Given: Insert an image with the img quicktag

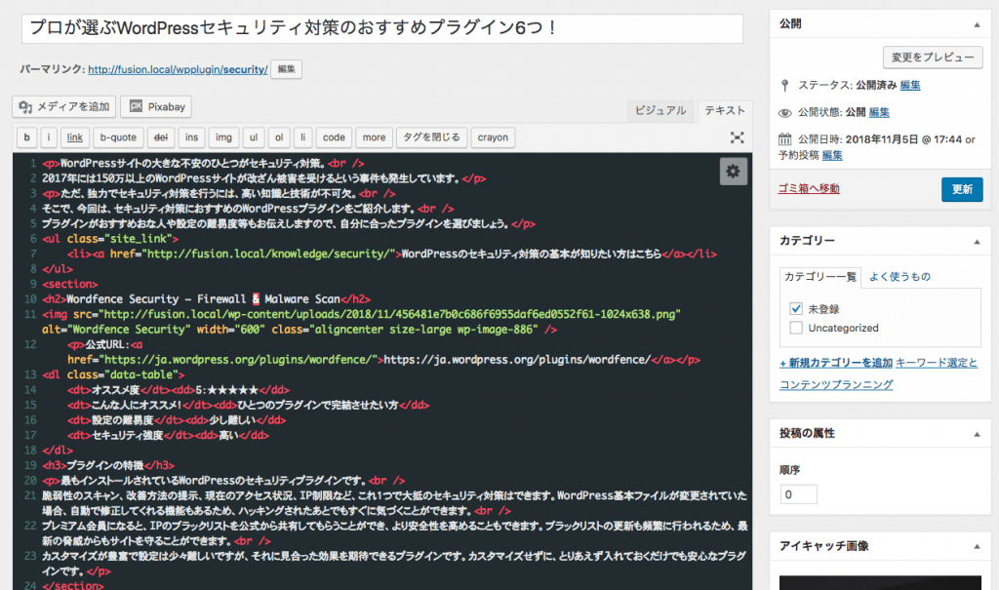Looking at the screenshot, I should 223,138.
